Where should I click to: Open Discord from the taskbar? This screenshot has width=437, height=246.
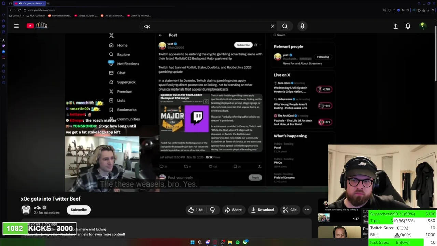tap(208, 242)
